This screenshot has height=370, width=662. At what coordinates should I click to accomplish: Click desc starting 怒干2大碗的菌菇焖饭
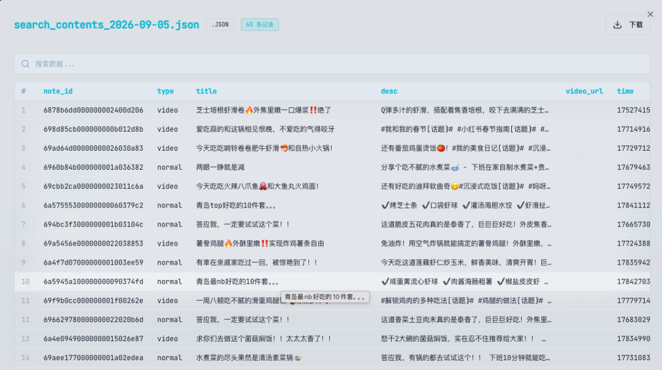463,338
